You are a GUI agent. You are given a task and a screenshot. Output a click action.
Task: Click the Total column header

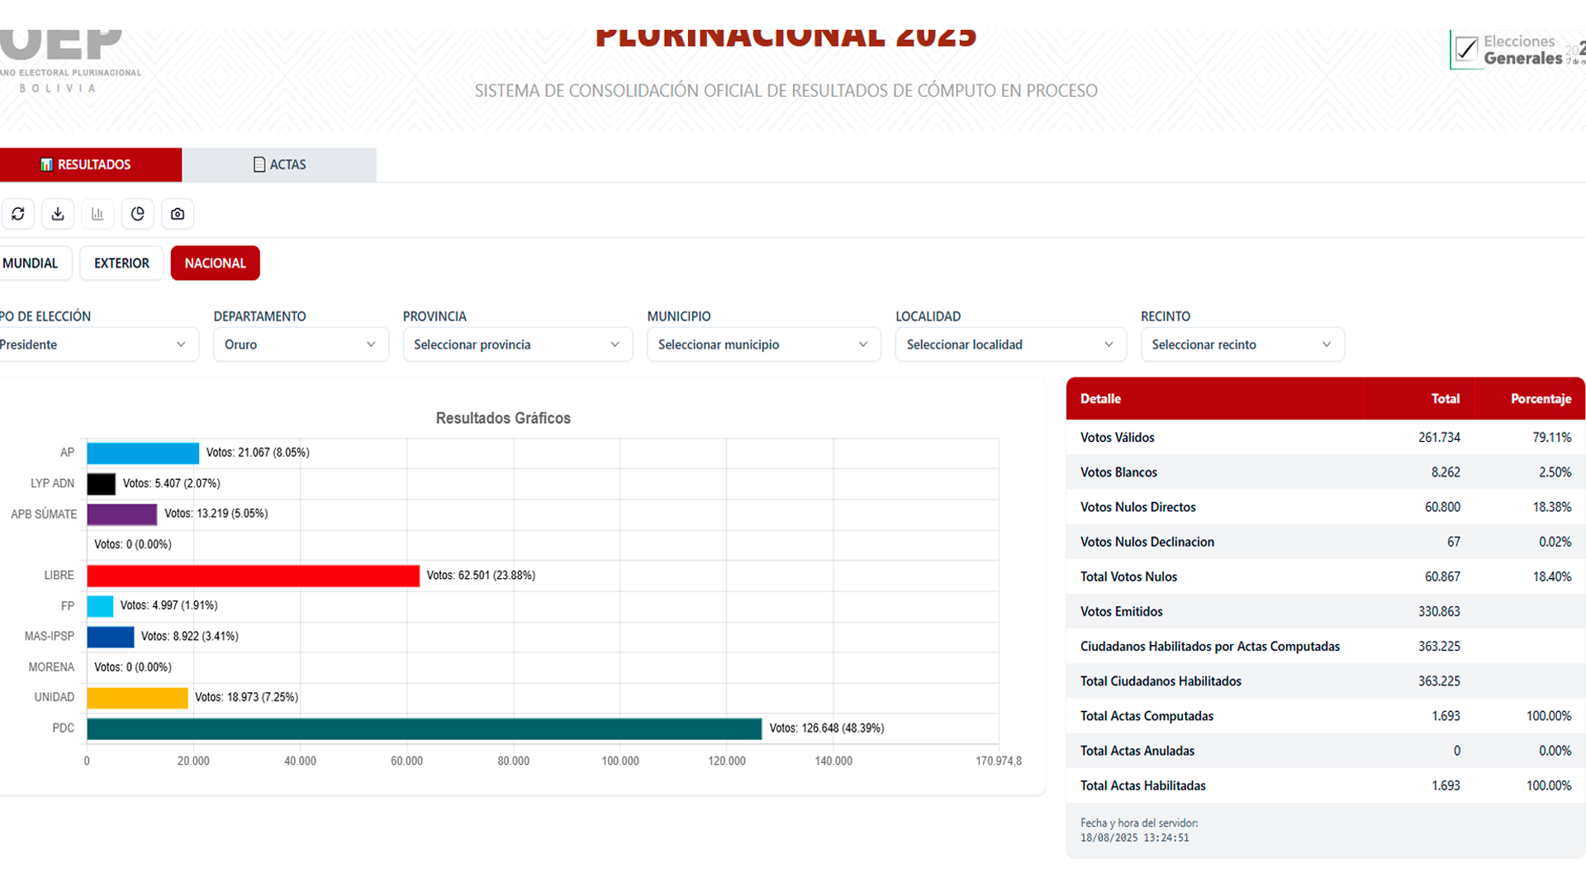pos(1445,399)
